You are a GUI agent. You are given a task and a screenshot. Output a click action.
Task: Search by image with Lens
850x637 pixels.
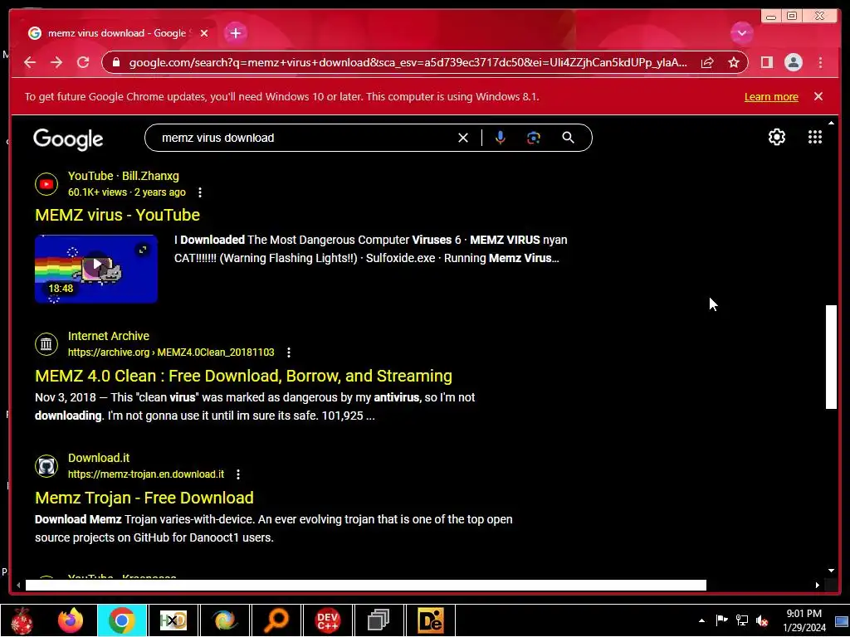click(x=534, y=138)
